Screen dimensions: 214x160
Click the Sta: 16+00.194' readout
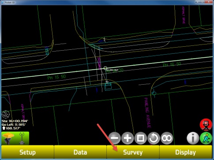pos(15,121)
